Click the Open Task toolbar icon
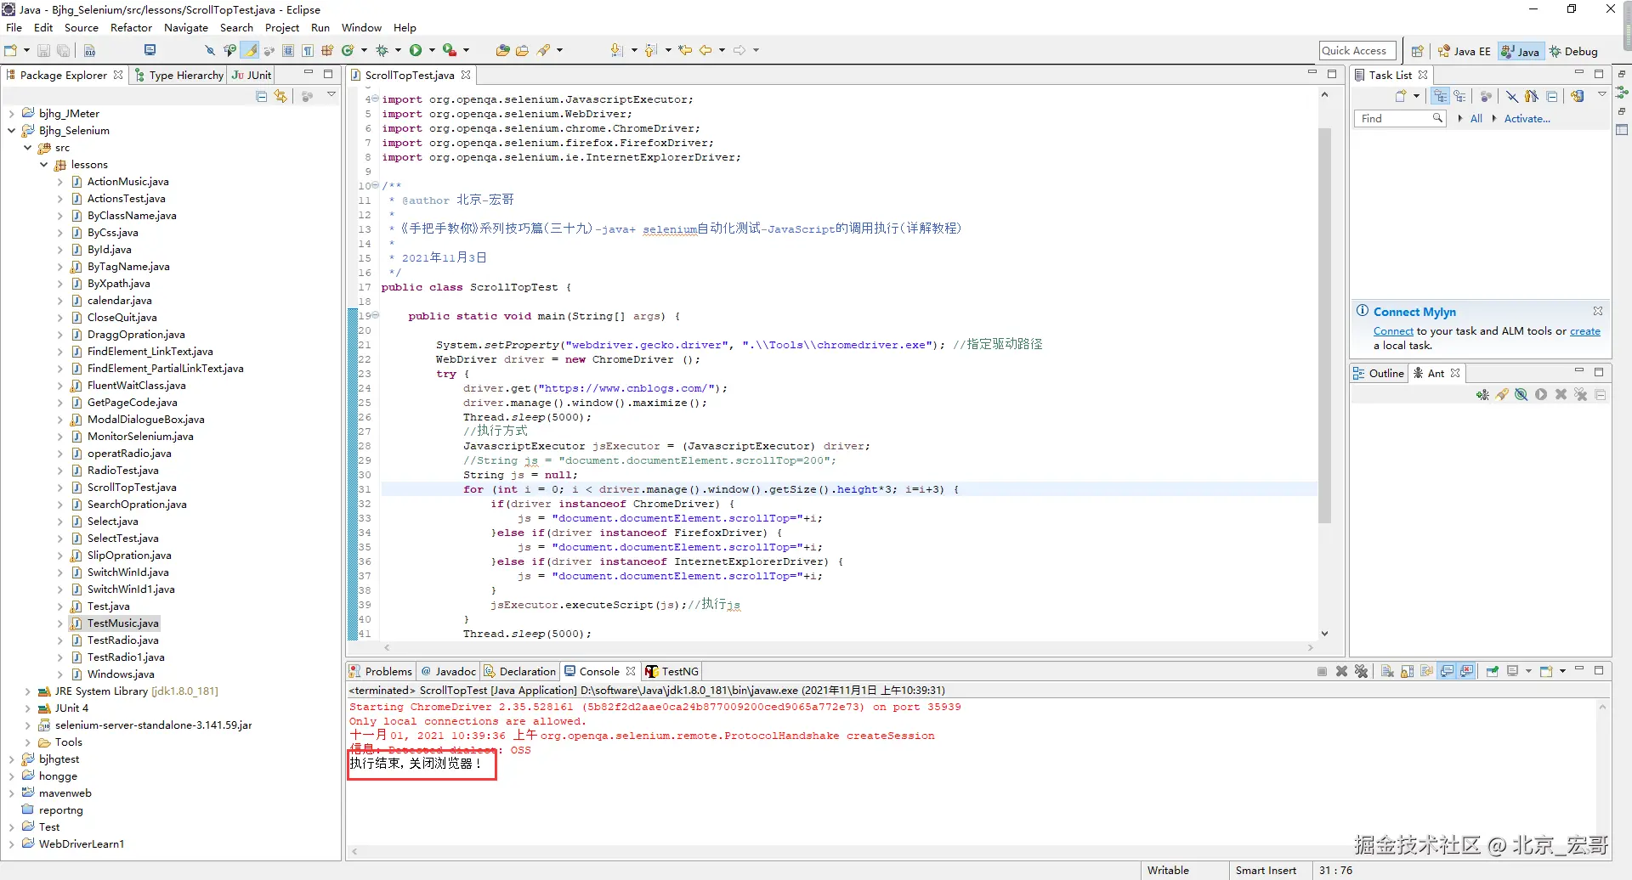 pyautogui.click(x=522, y=51)
